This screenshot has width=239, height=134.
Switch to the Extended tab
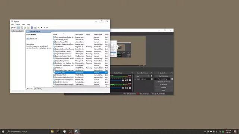(30, 89)
